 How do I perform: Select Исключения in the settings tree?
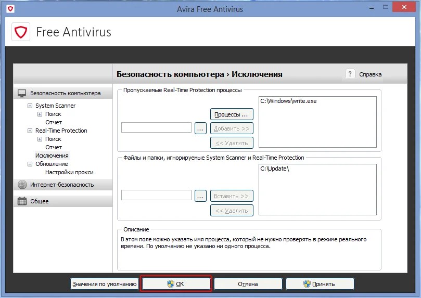point(52,156)
